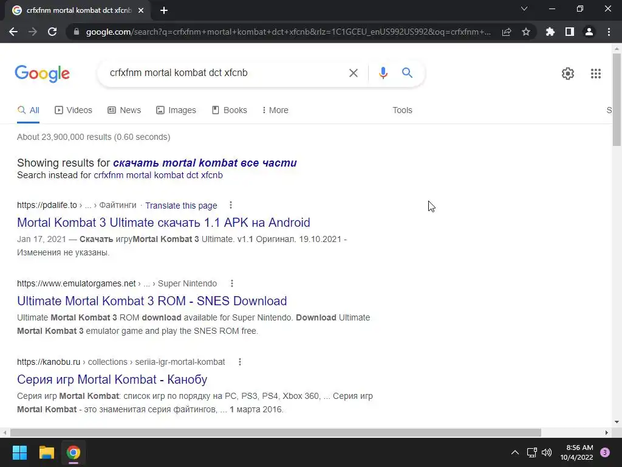Open Chrome's three-dot menu
The image size is (622, 467).
[609, 32]
